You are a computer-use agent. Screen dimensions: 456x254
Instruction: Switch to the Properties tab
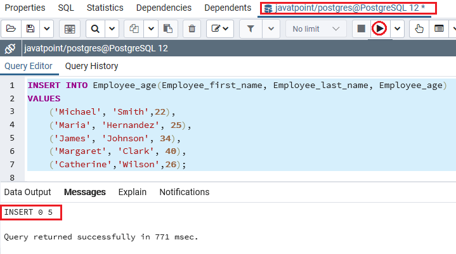tap(25, 8)
